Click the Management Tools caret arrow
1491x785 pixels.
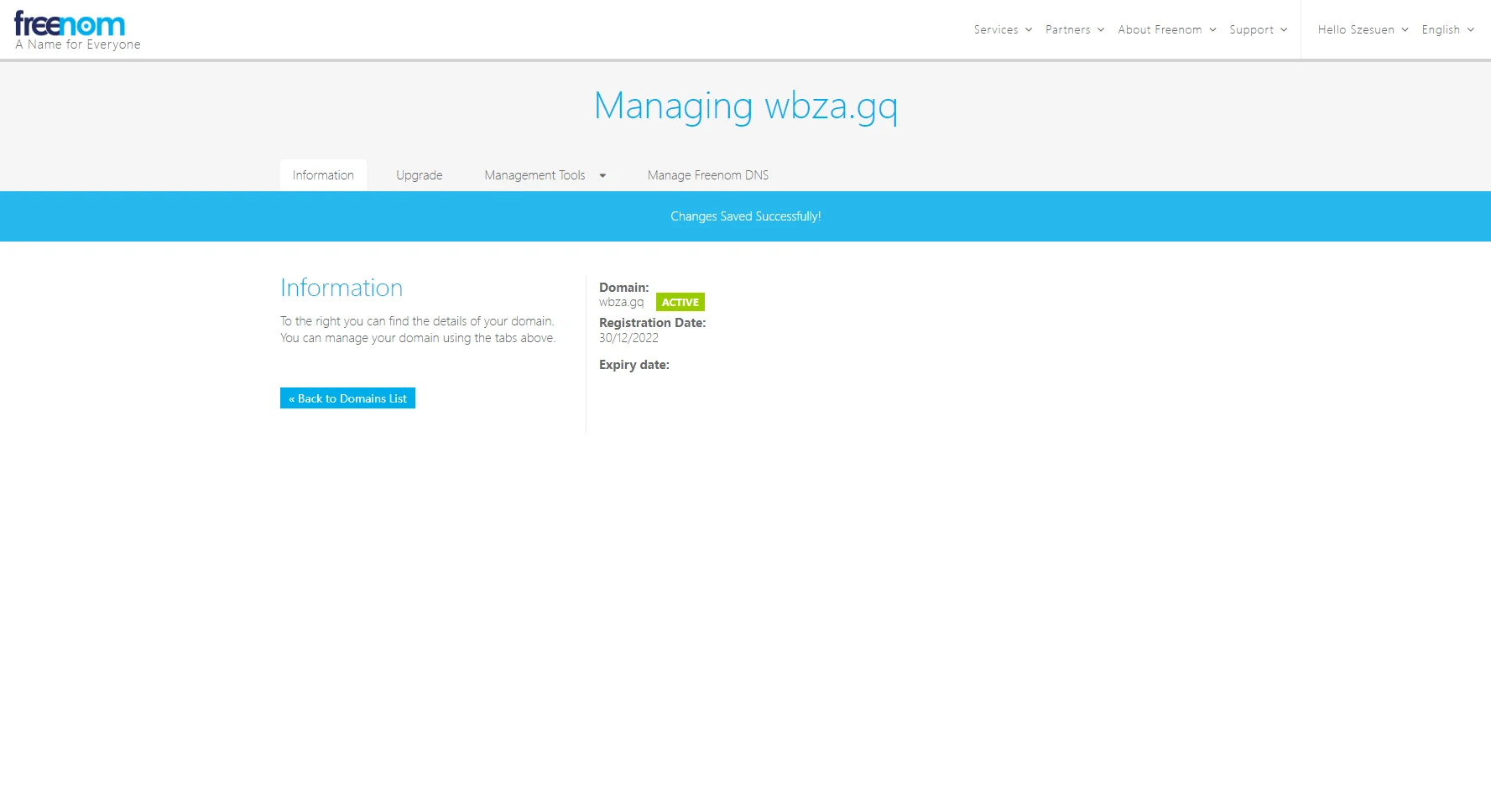pos(602,175)
